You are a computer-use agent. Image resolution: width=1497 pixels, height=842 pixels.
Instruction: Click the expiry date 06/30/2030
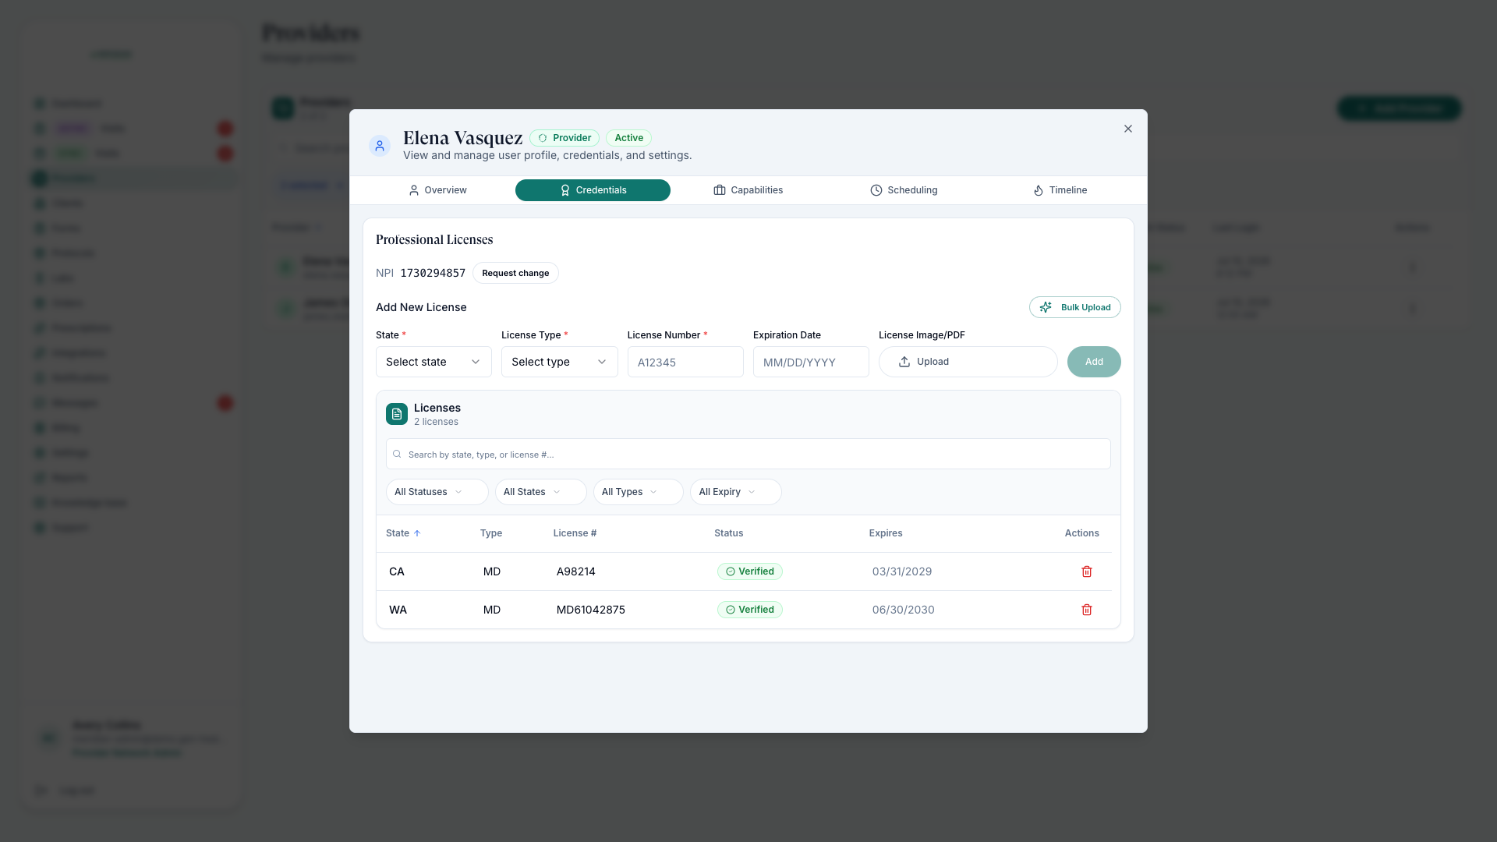pos(903,610)
